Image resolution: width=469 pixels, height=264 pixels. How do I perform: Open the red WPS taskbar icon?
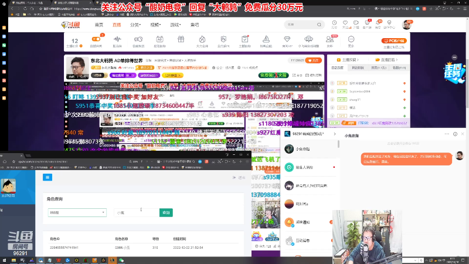58,260
